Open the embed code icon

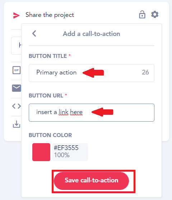point(17,106)
